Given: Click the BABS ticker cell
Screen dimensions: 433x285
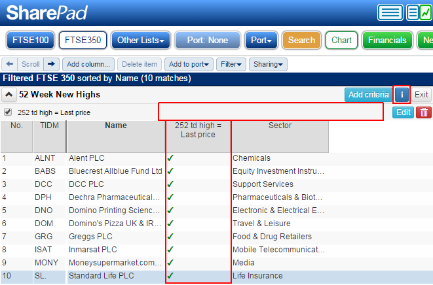Looking at the screenshot, I should click(45, 171).
